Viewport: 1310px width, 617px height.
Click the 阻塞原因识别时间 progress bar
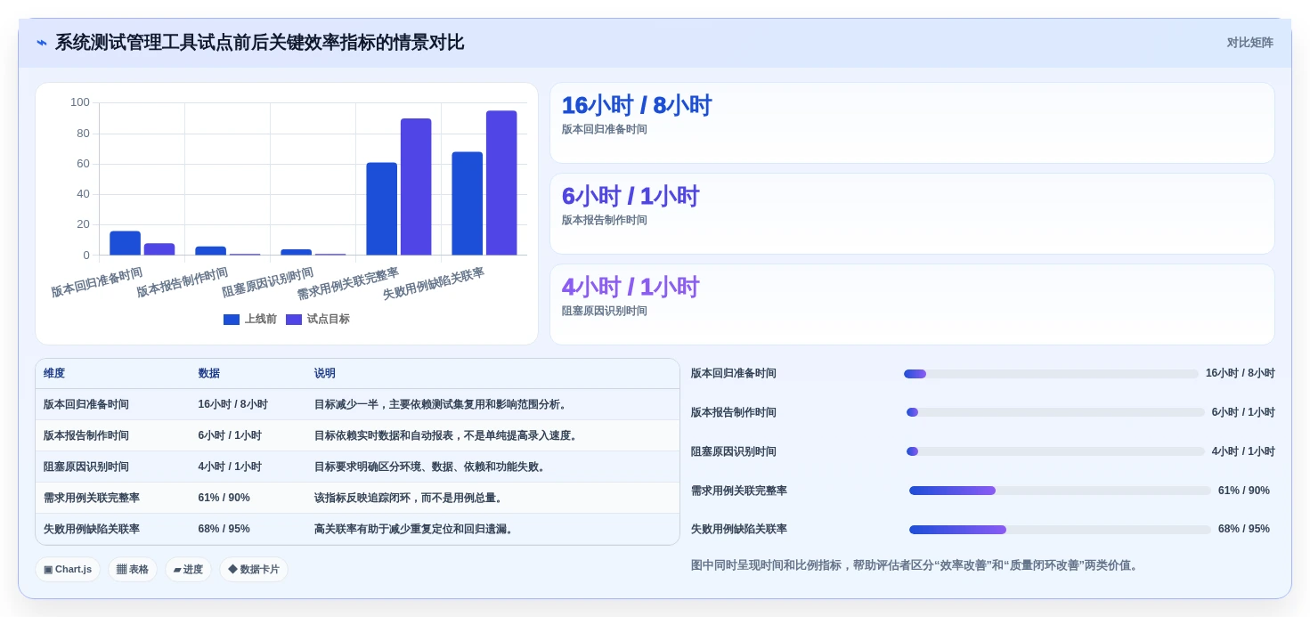[1055, 451]
